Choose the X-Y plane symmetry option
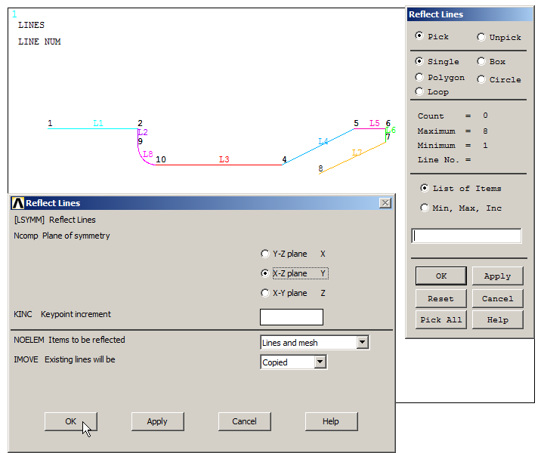 click(264, 293)
